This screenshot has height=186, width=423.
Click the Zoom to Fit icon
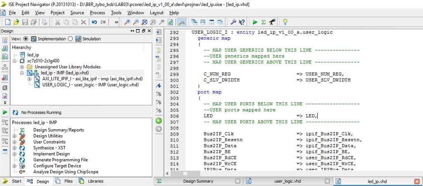pyautogui.click(x=145, y=22)
